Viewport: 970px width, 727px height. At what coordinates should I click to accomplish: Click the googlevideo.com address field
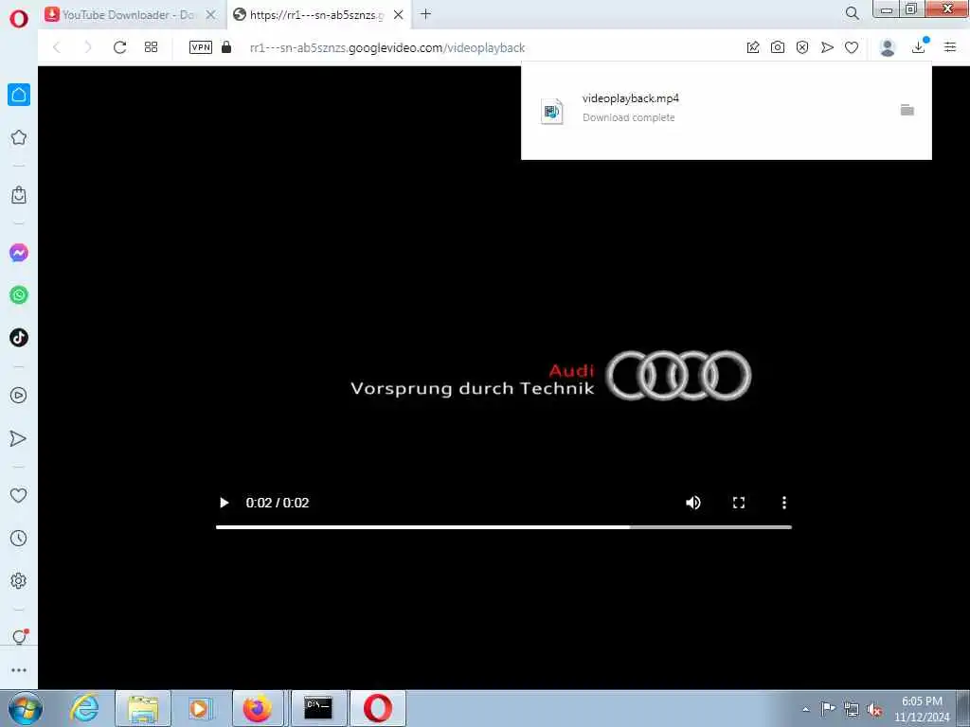click(387, 47)
